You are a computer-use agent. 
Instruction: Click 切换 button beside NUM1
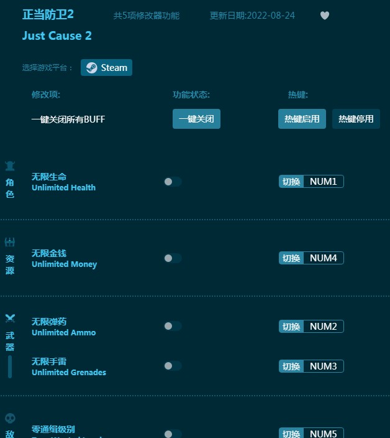pyautogui.click(x=291, y=182)
